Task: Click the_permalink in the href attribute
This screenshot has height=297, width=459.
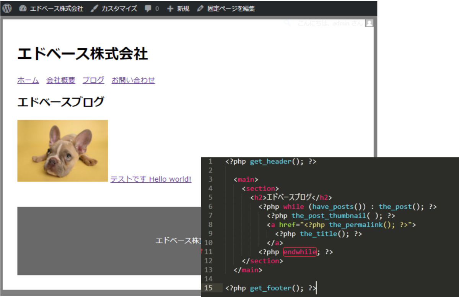Action: [356, 225]
